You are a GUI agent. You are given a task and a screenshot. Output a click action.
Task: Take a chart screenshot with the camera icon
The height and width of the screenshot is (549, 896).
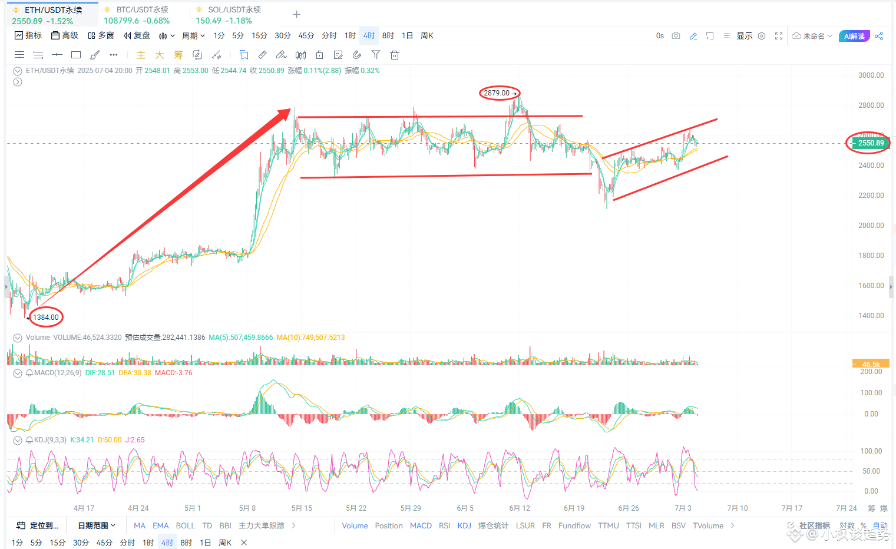676,35
